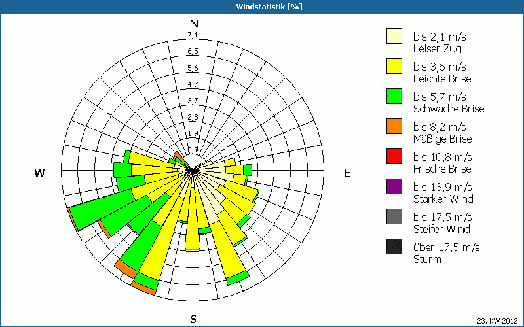Click the gray 17,5 m/s legend swatch
This screenshot has width=524, height=327.
(394, 216)
